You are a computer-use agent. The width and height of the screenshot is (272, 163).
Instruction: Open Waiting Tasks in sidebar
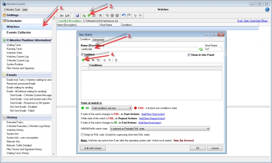tap(14, 45)
